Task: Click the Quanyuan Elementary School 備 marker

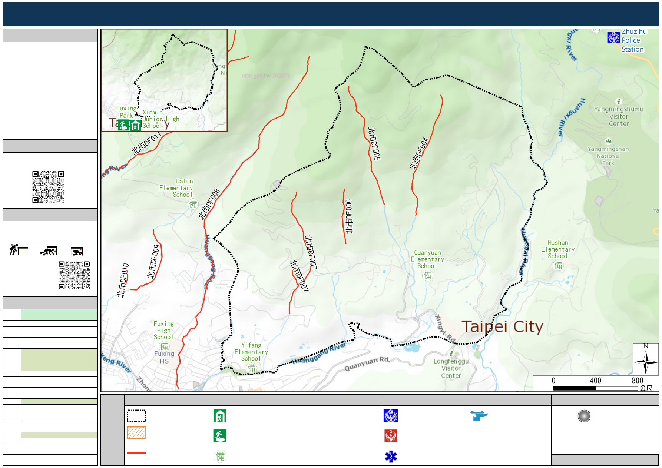Action: 428,275
